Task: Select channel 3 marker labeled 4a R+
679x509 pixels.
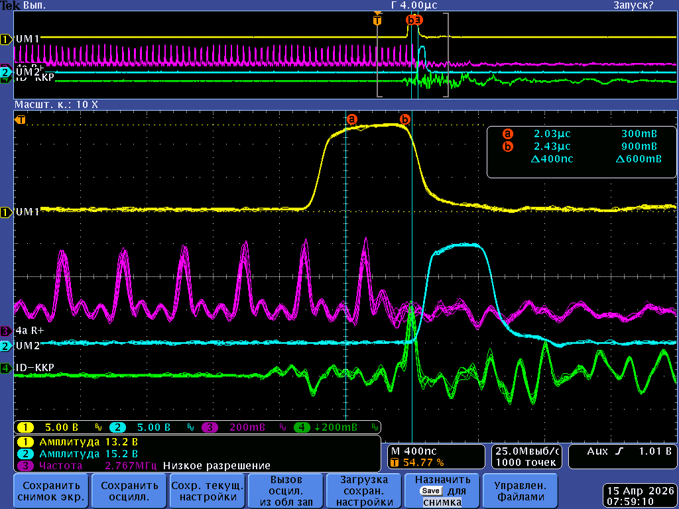Action: [x=6, y=330]
